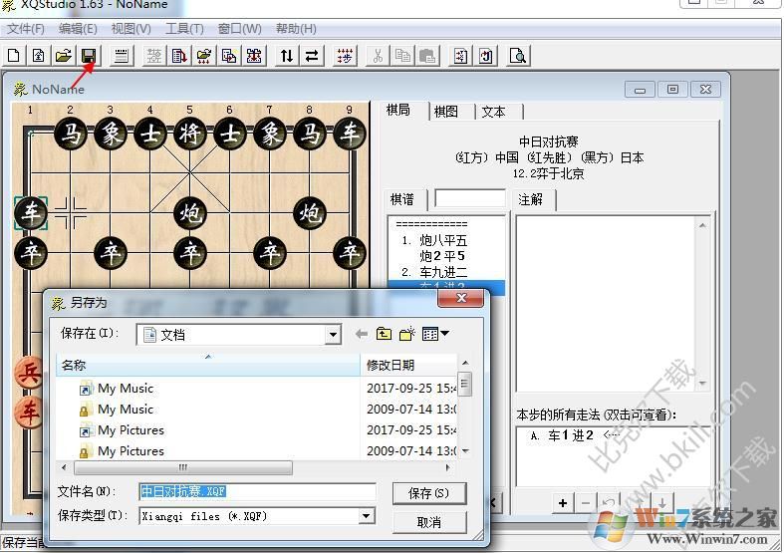Image resolution: width=784 pixels, height=553 pixels.
Task: Click the new-from-template page icon
Action: pos(39,56)
